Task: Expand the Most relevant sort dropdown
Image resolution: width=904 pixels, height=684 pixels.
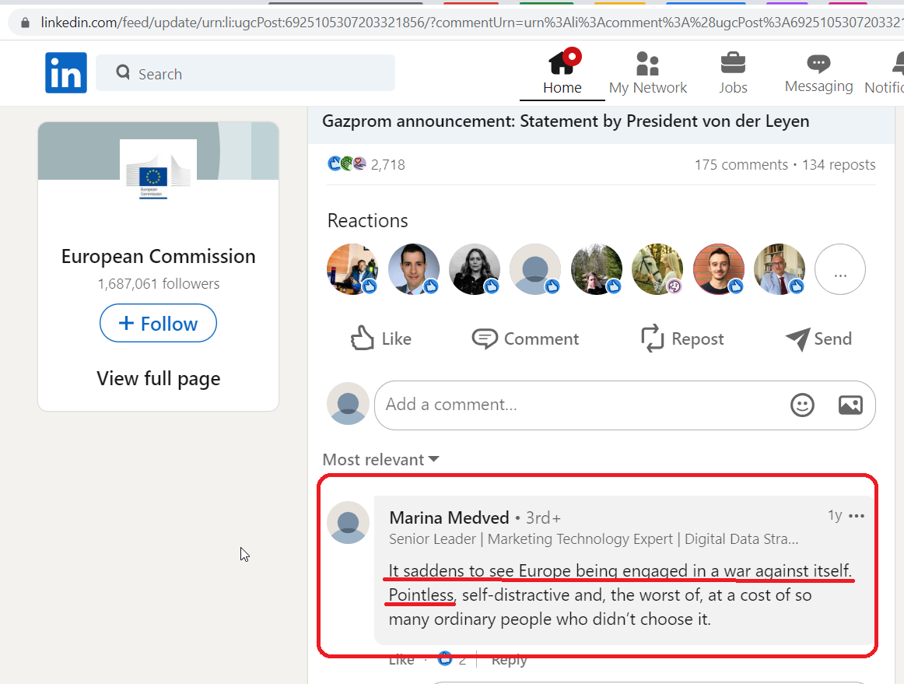Action: tap(381, 460)
